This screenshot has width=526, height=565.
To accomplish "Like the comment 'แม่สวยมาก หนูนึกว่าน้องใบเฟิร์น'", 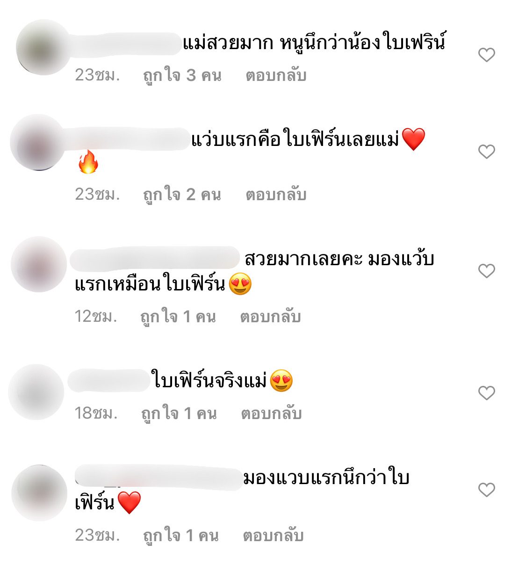I will tap(487, 55).
